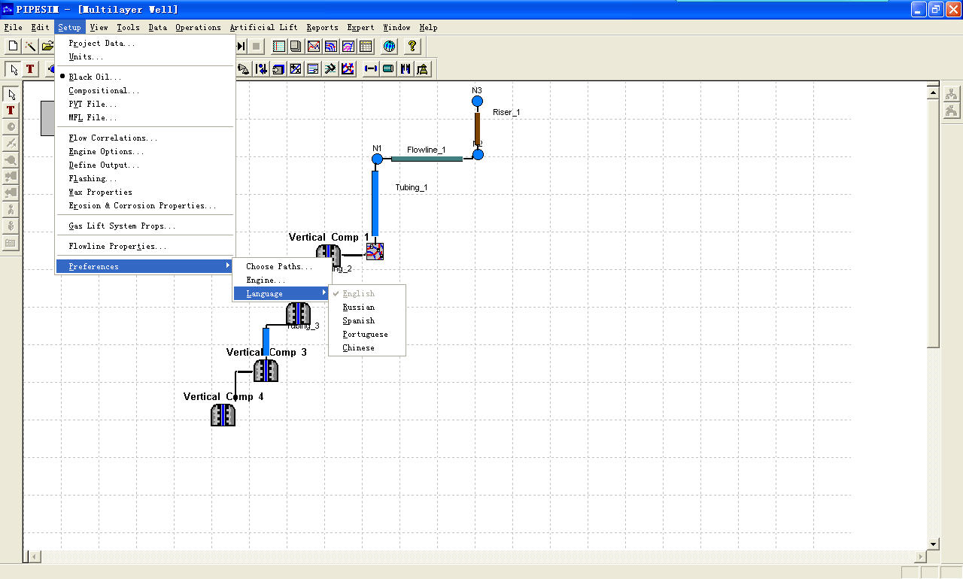Select the Black Oil fluid model option

pos(146,77)
